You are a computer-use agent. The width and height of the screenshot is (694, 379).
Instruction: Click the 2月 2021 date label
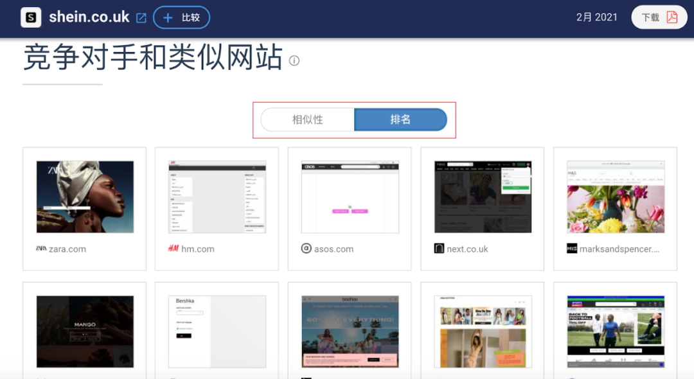point(596,17)
